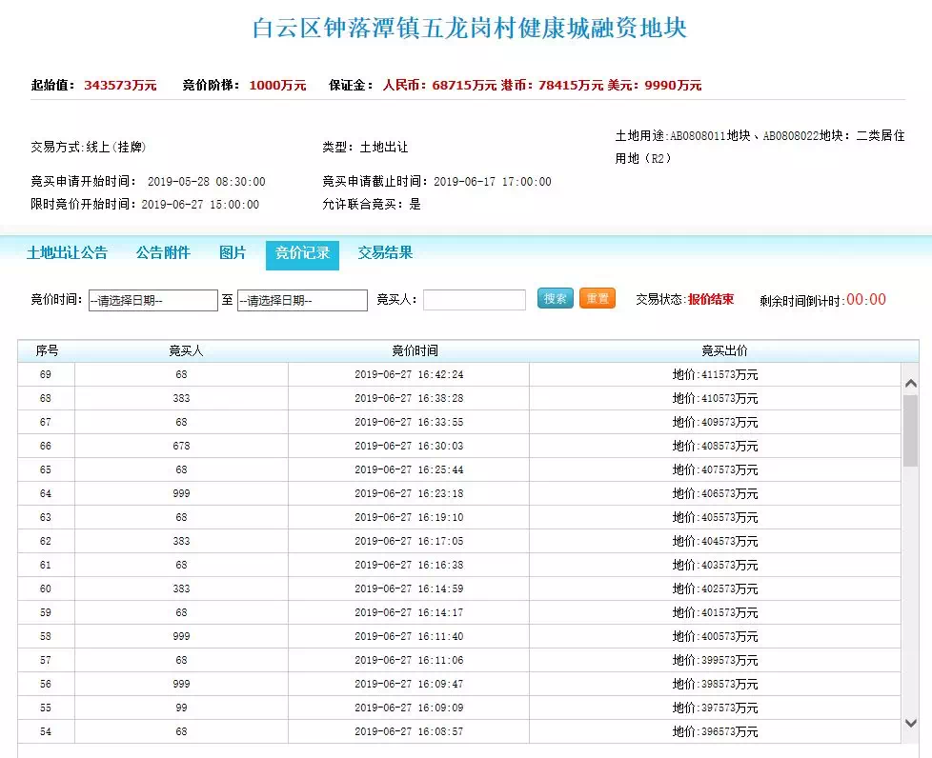The image size is (932, 758).
Task: Click the 地价:400573万元 price cell
Action: point(715,637)
